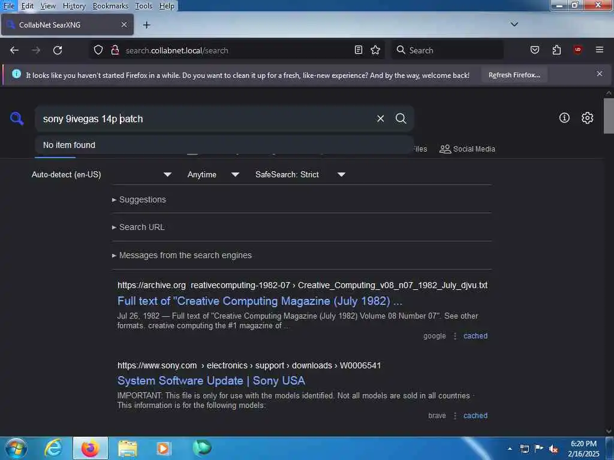The height and width of the screenshot is (460, 614).
Task: Go back with the browser back arrow
Action: [14, 50]
